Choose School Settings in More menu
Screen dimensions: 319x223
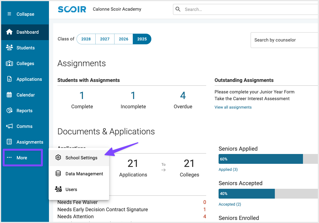coord(79,158)
